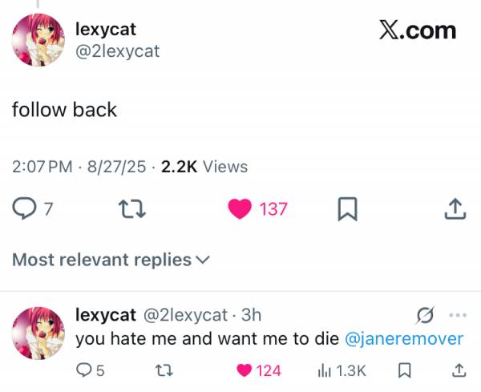Screen dimensions: 481x392
Task: Click the reply icon with 5 comments
Action: click(x=83, y=370)
